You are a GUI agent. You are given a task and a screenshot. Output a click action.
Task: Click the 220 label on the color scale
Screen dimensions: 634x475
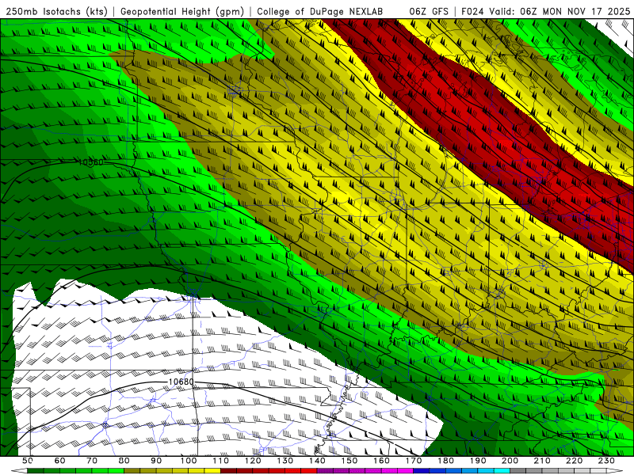coord(574,461)
